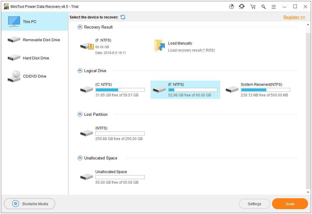Click the 'MiniTool Power Data Recovery v8.5 - Trial' title
This screenshot has width=312, height=214.
tap(44, 7)
